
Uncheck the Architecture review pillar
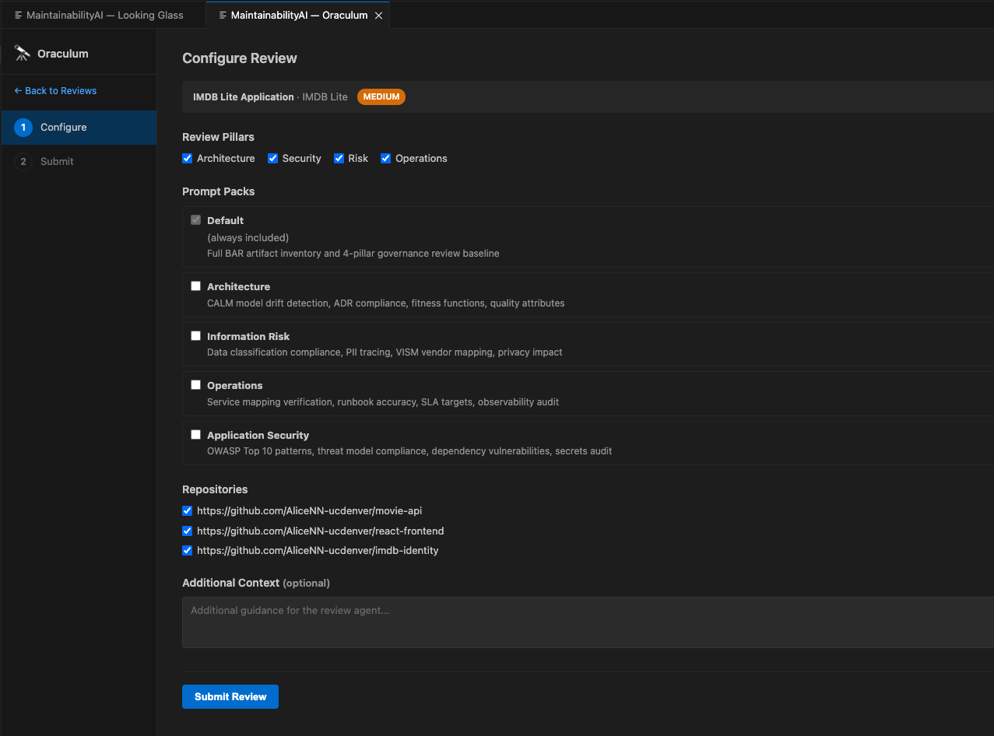(187, 158)
